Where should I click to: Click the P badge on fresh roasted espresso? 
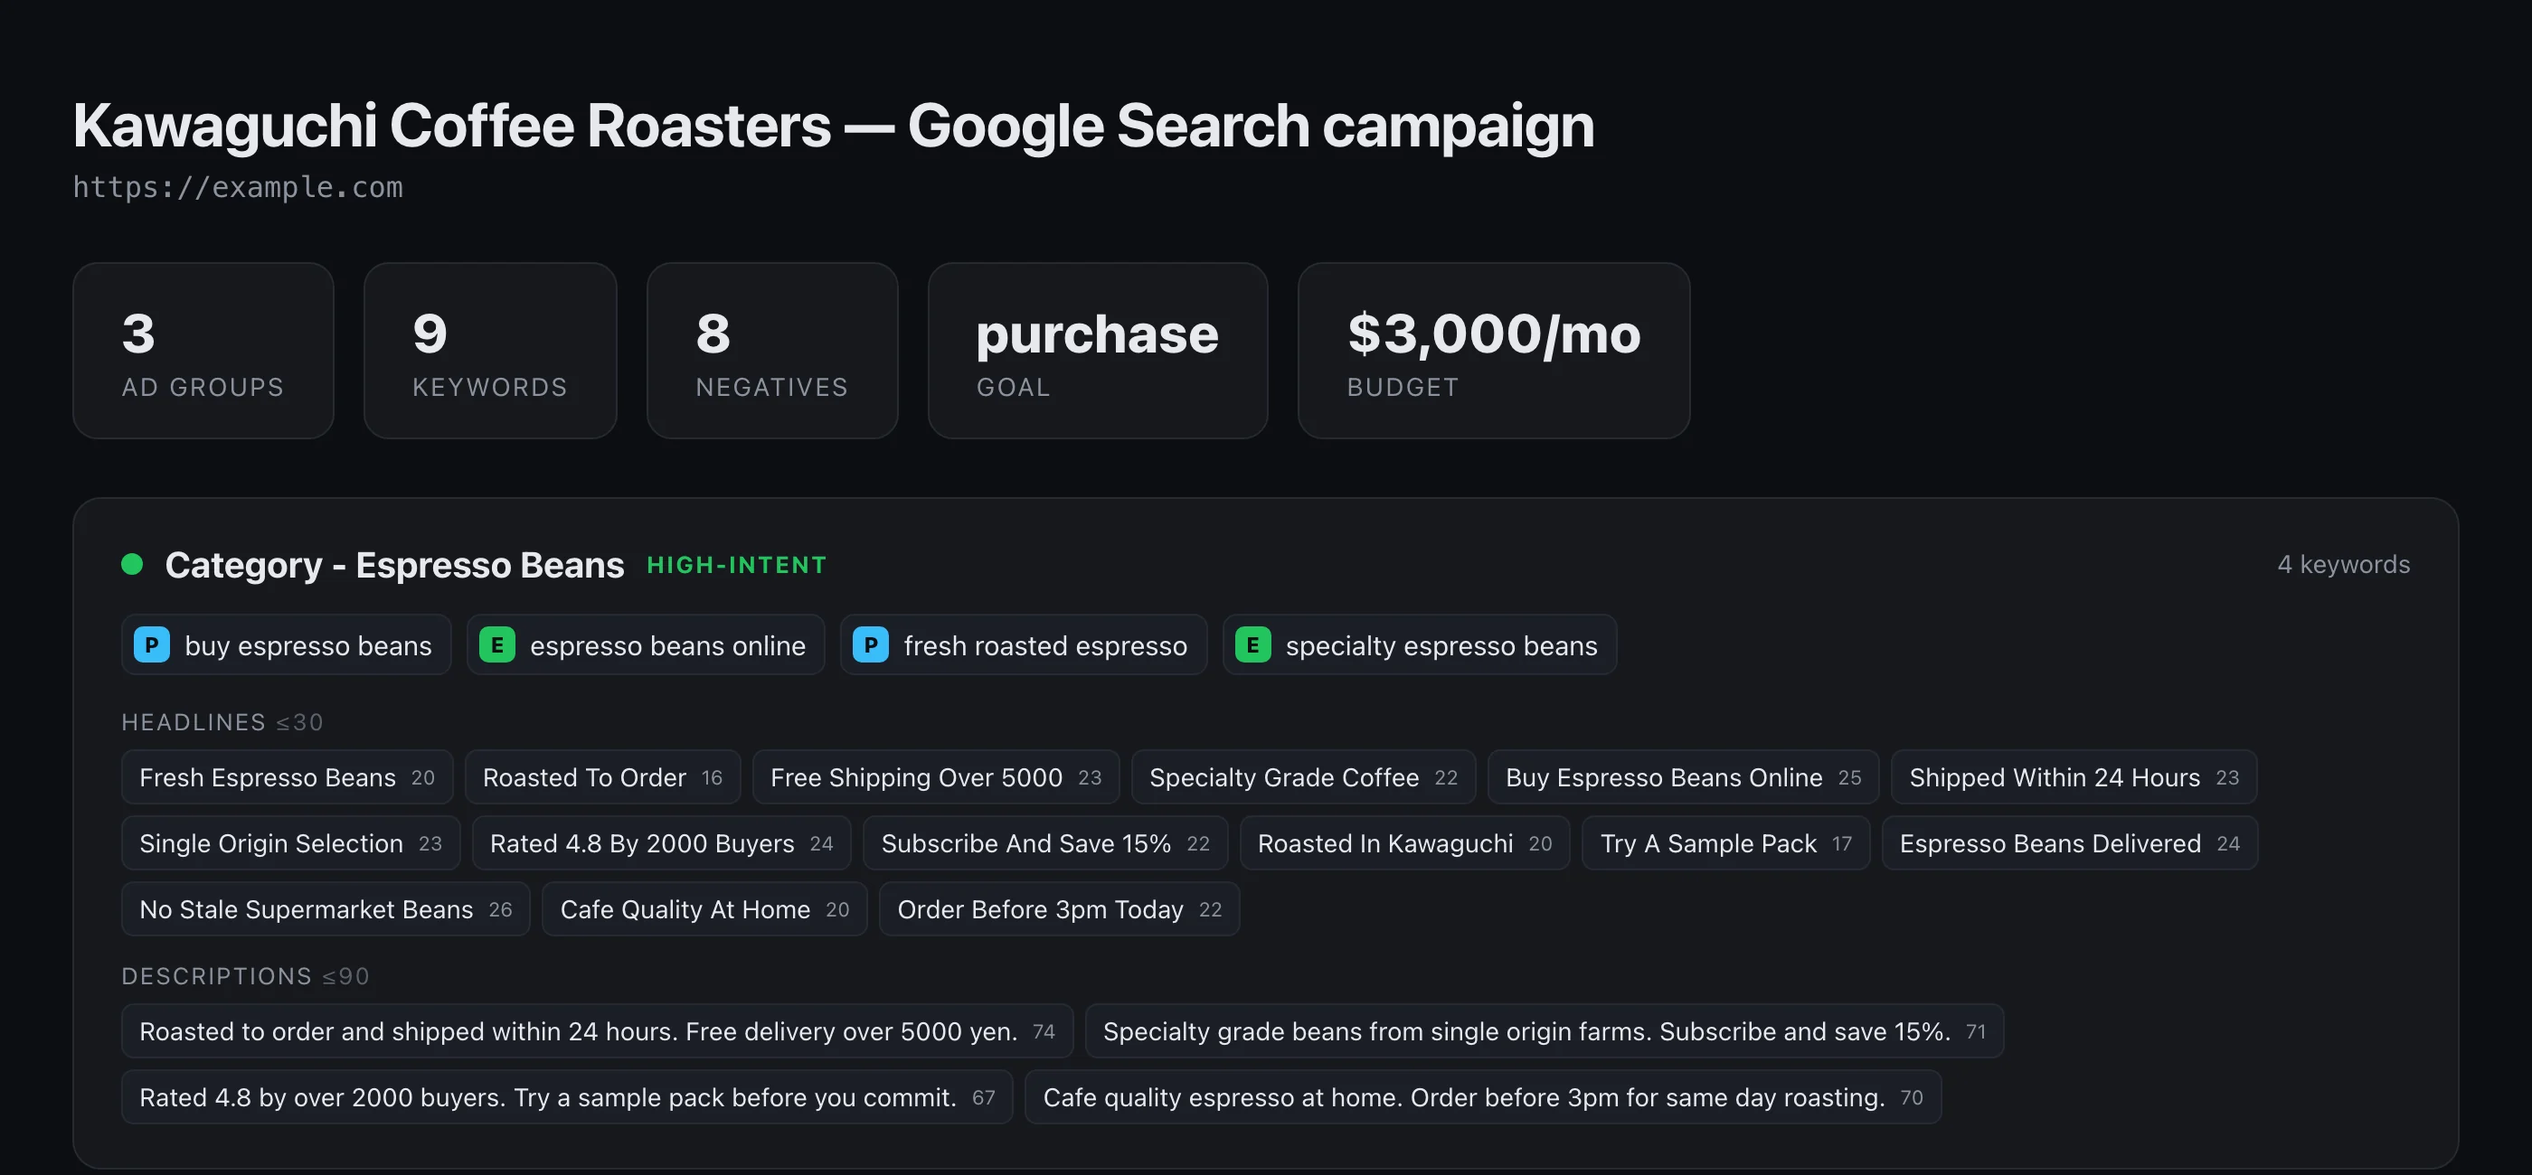click(x=870, y=645)
